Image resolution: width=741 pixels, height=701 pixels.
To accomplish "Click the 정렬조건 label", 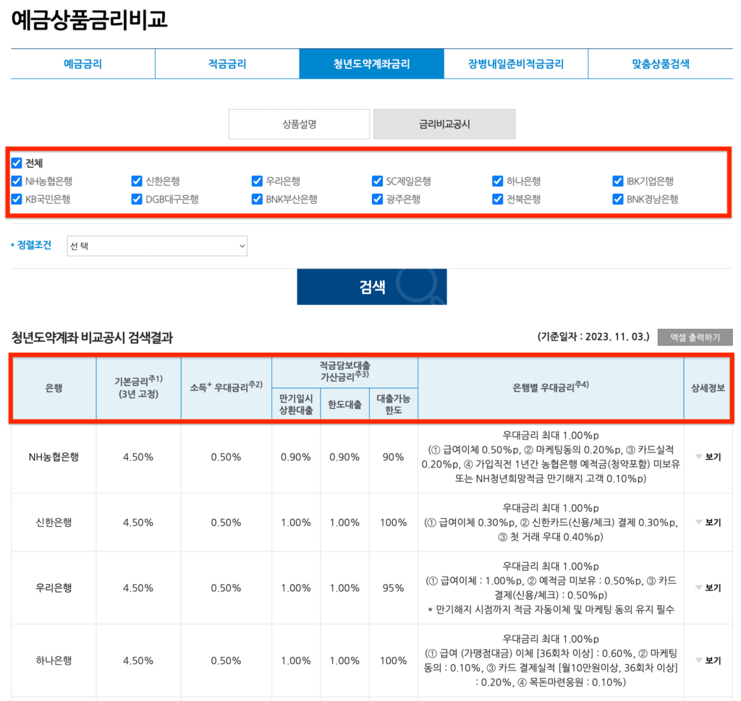I will (x=34, y=245).
